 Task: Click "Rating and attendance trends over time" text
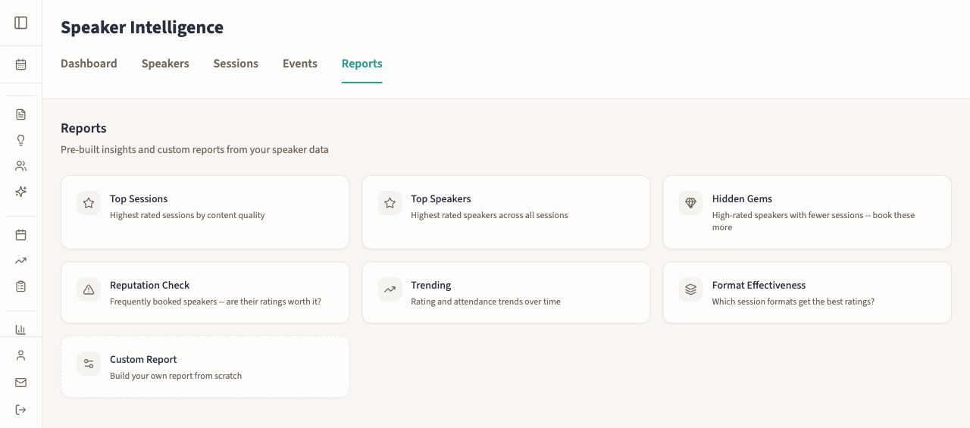tap(486, 301)
